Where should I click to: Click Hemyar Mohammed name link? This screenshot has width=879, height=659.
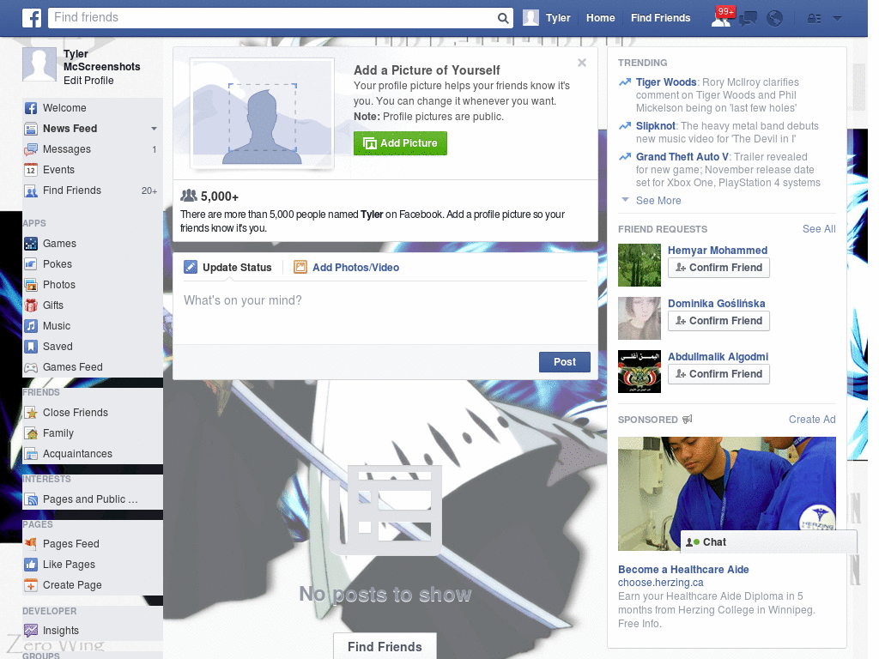(x=717, y=251)
